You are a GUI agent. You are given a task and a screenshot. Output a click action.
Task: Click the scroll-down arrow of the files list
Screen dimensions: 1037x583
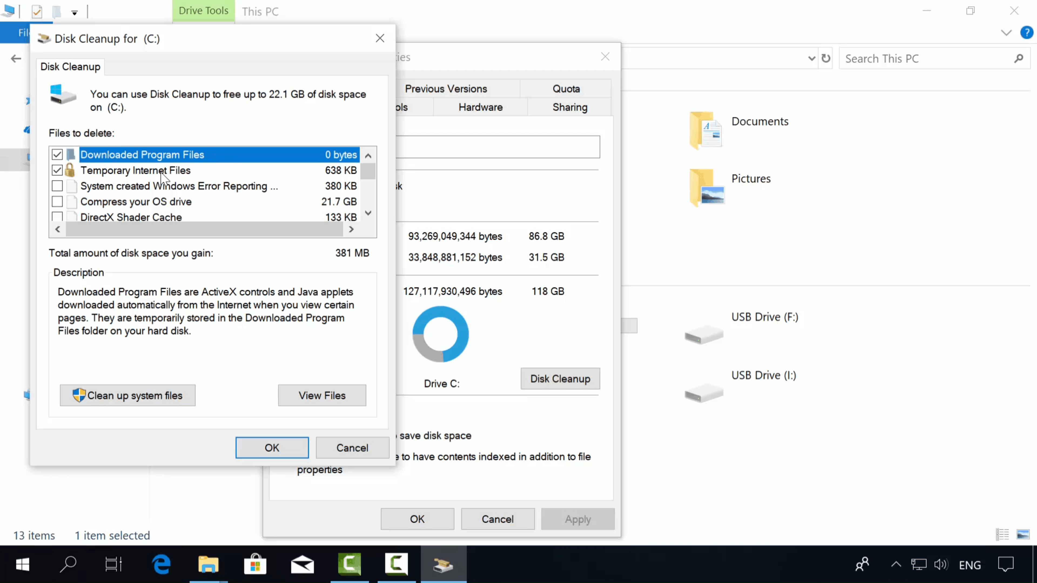pyautogui.click(x=368, y=213)
